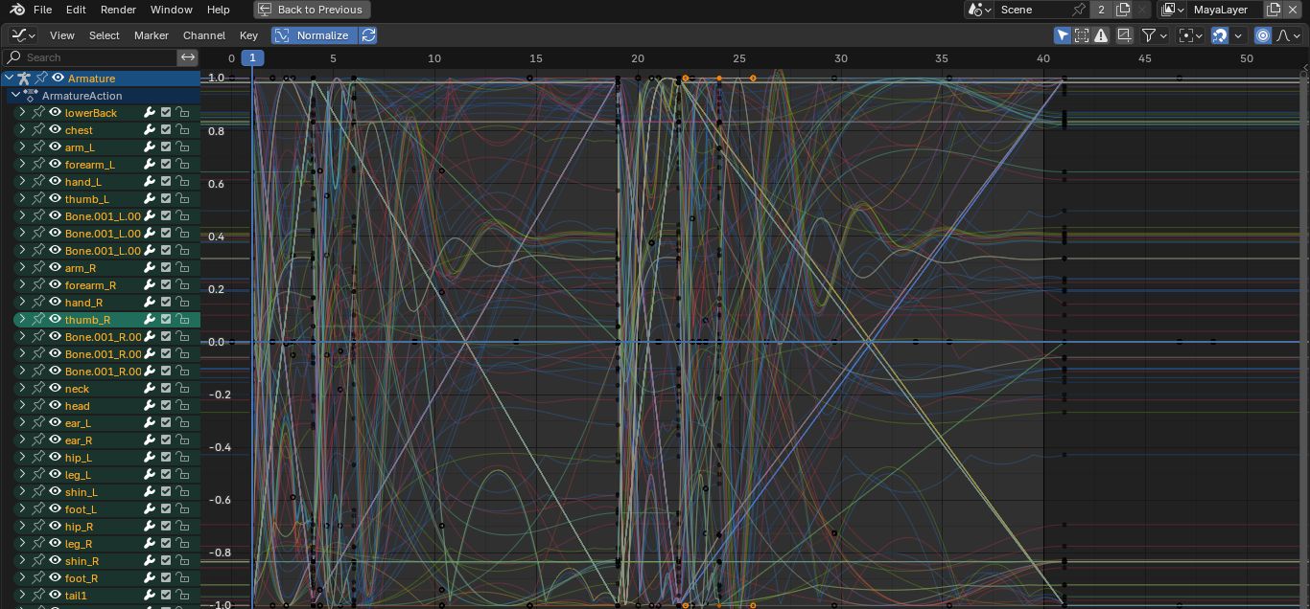Toggle proportional editing icon
This screenshot has height=609, width=1310.
[1263, 35]
